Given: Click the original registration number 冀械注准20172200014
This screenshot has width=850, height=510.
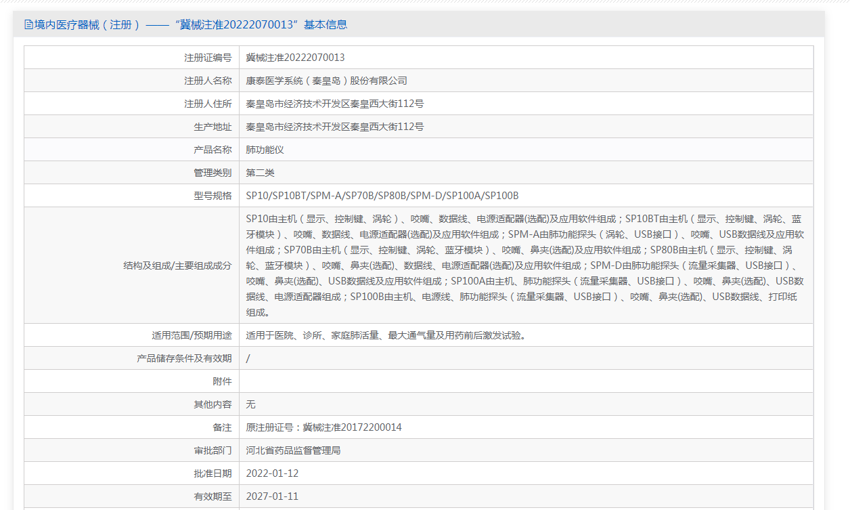Looking at the screenshot, I should click(323, 427).
